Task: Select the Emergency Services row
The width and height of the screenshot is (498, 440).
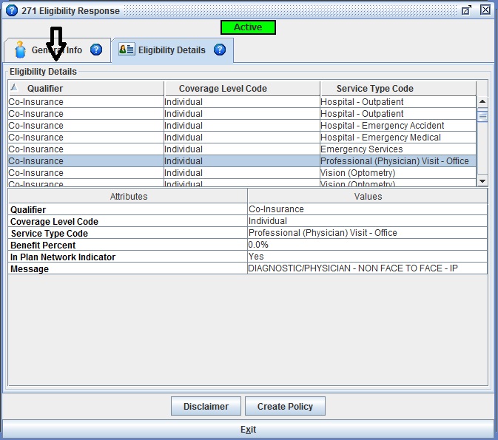Action: [x=242, y=149]
